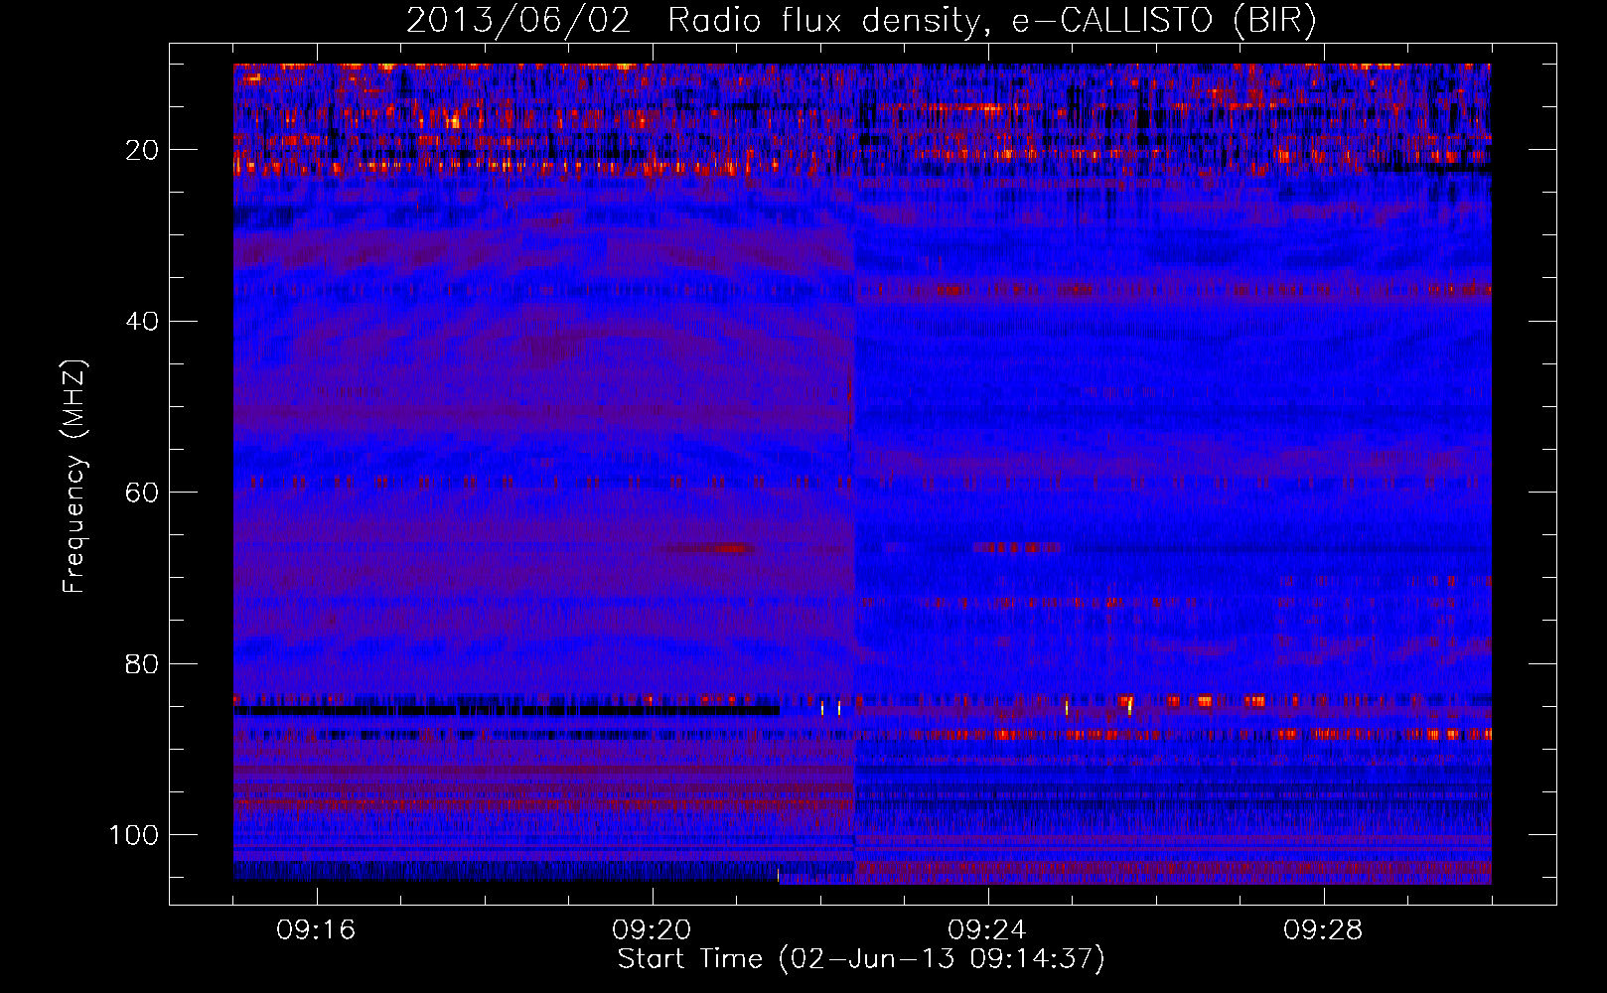Click the '100' frequency tick label
The width and height of the screenshot is (1607, 993).
pos(134,835)
